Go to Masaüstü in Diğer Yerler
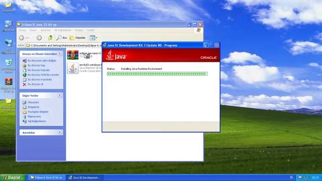 pyautogui.click(x=33, y=102)
